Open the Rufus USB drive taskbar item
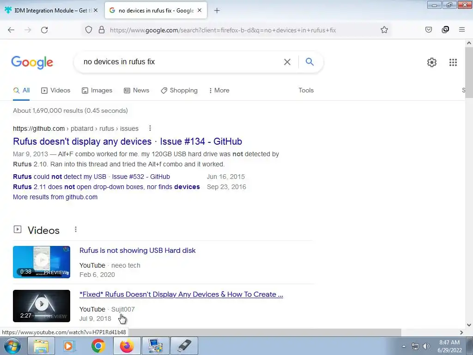The image size is (473, 355). pos(184,346)
